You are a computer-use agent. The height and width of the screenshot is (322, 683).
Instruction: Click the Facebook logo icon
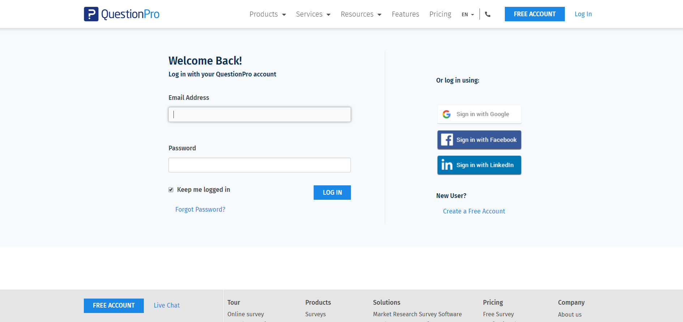[447, 140]
